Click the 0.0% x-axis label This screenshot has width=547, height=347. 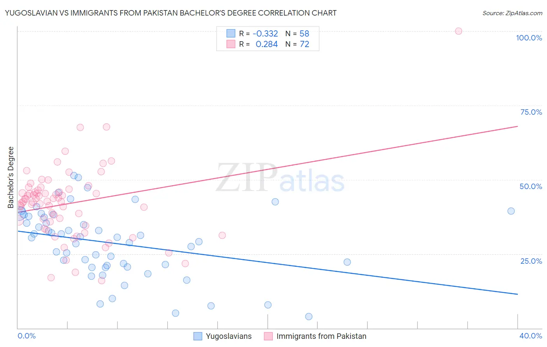(27, 336)
